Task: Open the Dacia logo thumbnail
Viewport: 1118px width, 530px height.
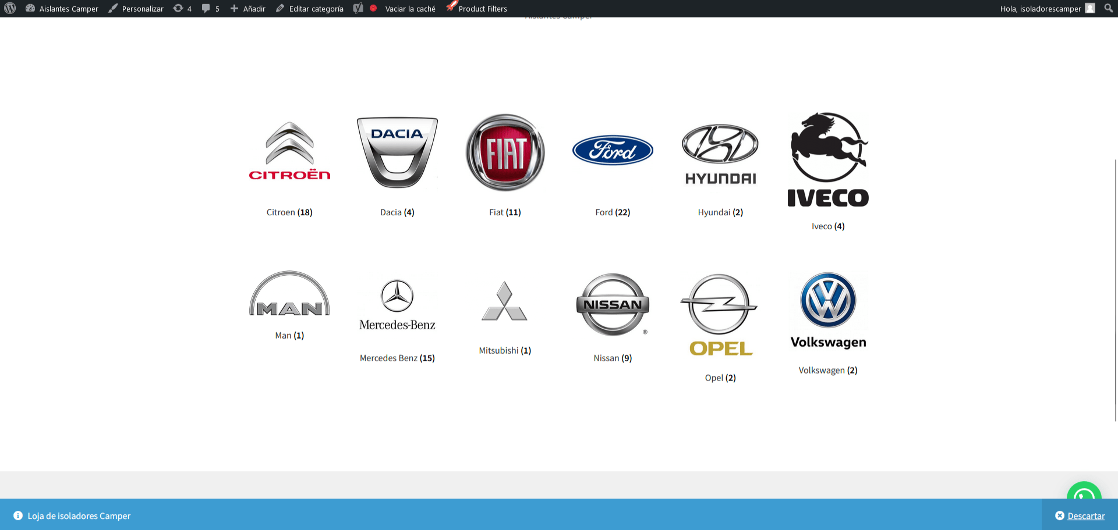Action: 397,152
